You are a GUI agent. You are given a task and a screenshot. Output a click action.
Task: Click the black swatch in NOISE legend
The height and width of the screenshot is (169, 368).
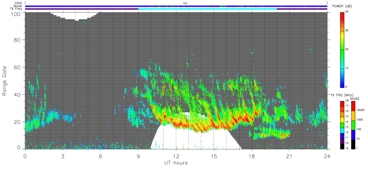point(353,144)
